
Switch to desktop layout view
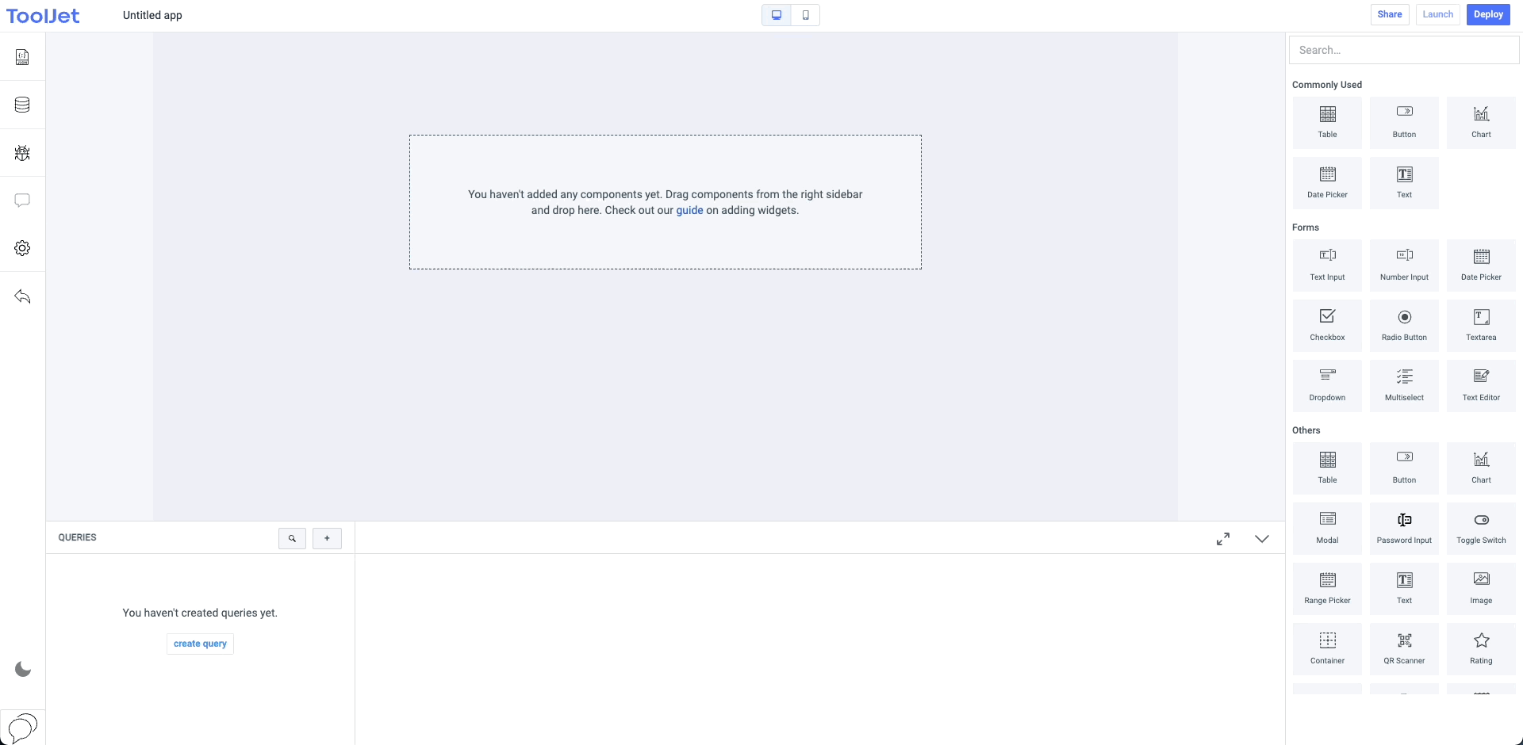click(777, 15)
